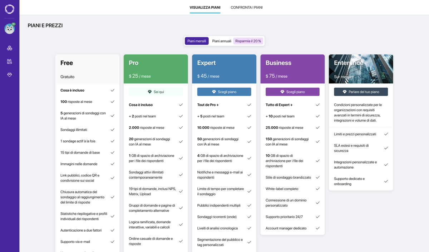Click the checkmark next to Sondaggi ricorrenti (onde)
This screenshot has width=429, height=252.
tap(249, 217)
